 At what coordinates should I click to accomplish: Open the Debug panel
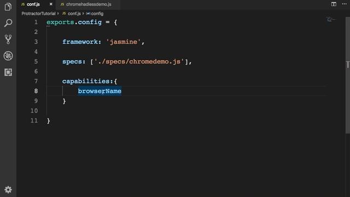pyautogui.click(x=8, y=56)
